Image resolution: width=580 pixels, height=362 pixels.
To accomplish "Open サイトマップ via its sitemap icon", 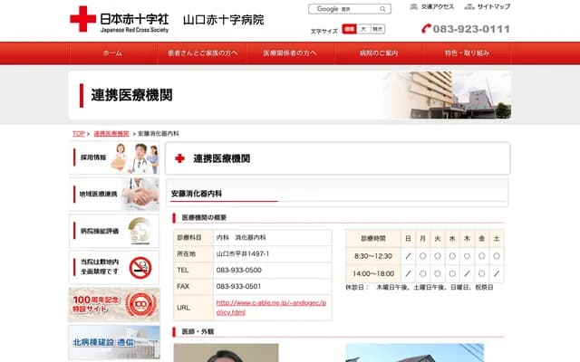I will 469,6.
